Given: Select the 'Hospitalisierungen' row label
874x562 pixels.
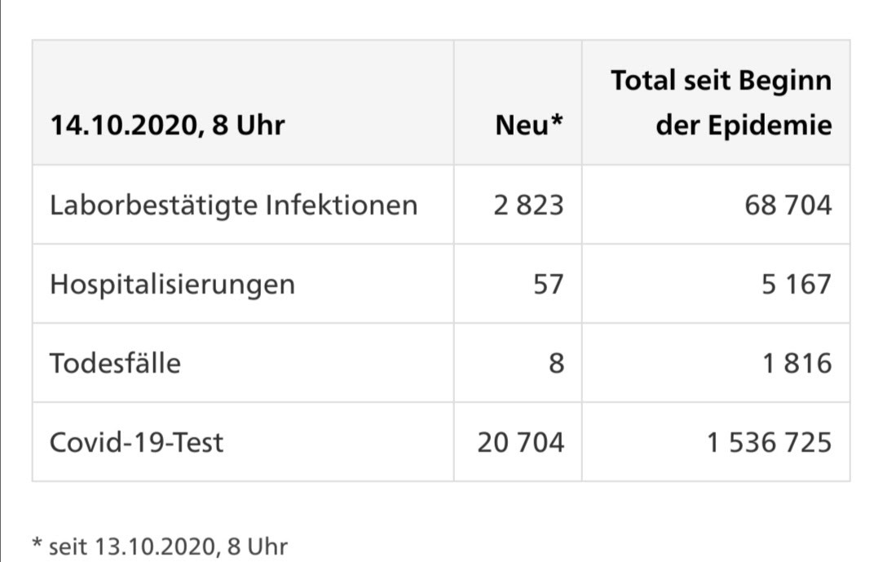Looking at the screenshot, I should [172, 284].
